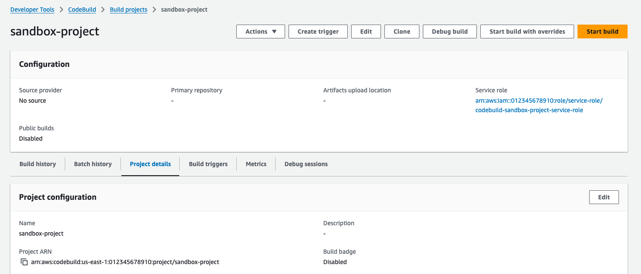Start a new build
Viewport: 641px width, 274px height.
click(602, 31)
